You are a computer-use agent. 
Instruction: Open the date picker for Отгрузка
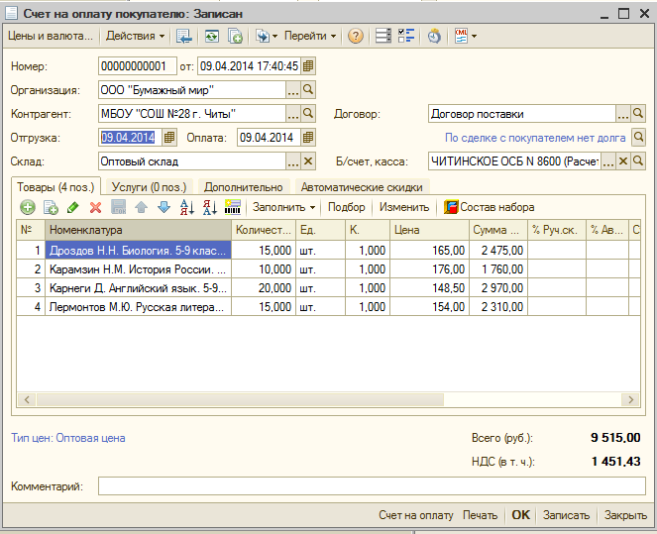[x=169, y=137]
